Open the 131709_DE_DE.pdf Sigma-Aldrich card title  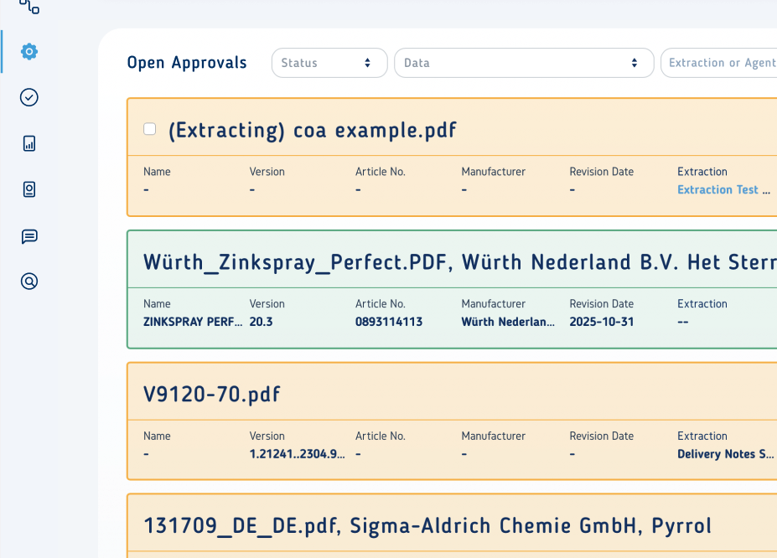427,526
